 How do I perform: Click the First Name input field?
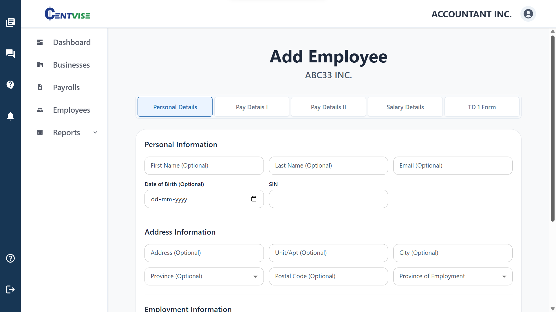204,166
